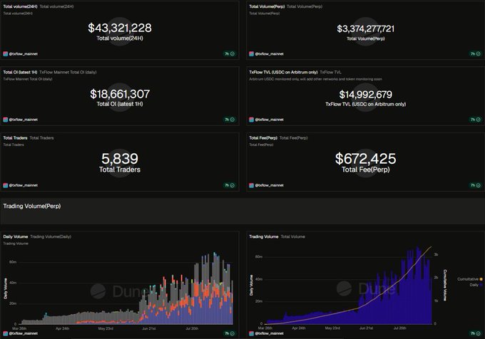Click 7h refresh status badge in Total volume(24H) card
485x339 pixels.
pyautogui.click(x=230, y=53)
